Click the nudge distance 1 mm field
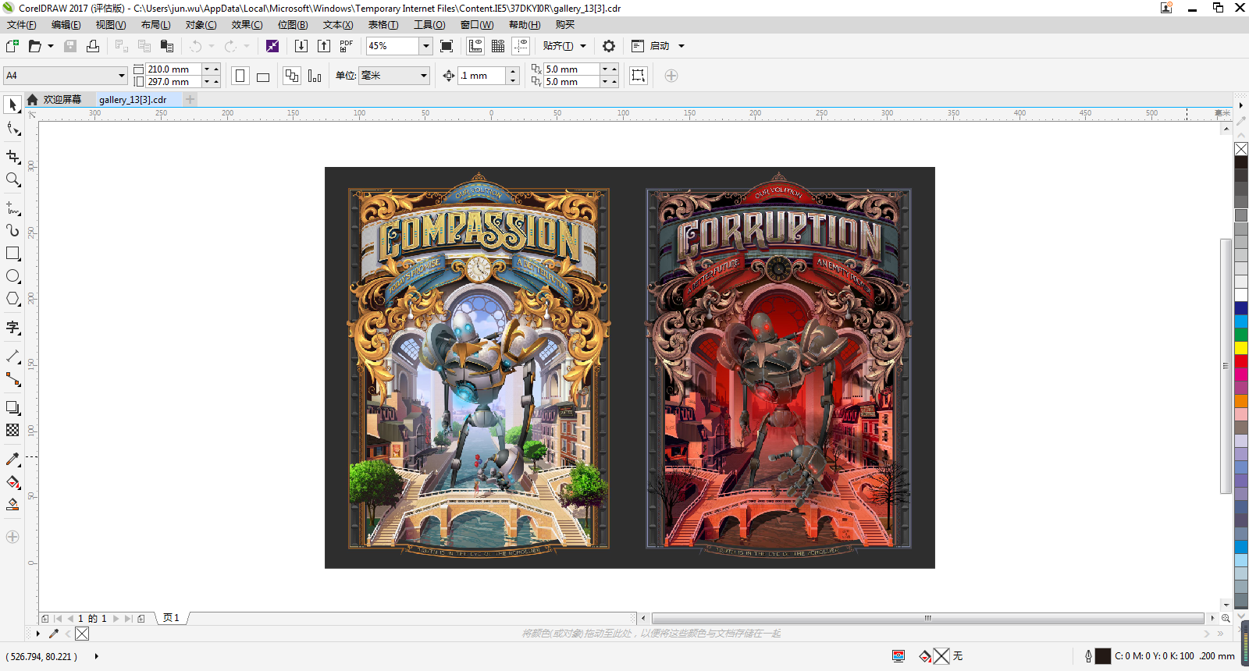This screenshot has width=1249, height=671. tap(482, 76)
